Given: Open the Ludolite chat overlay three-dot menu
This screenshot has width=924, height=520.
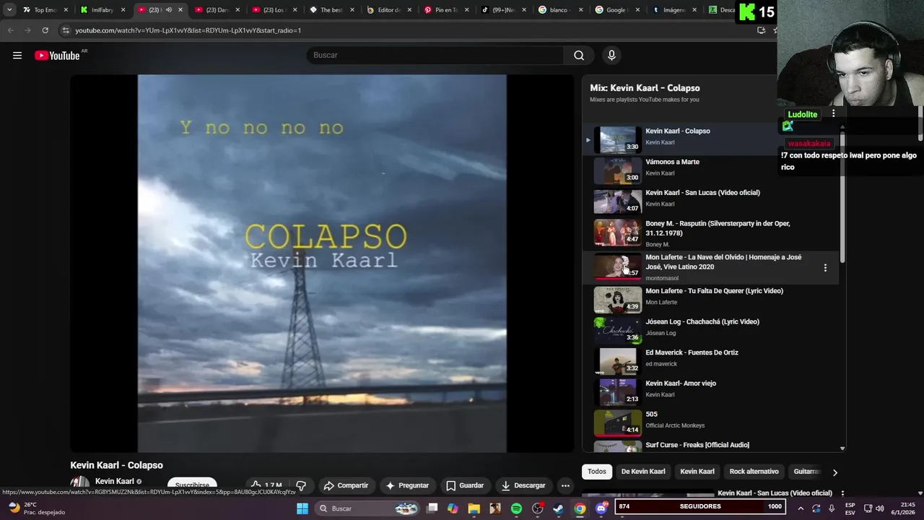Looking at the screenshot, I should (x=833, y=114).
